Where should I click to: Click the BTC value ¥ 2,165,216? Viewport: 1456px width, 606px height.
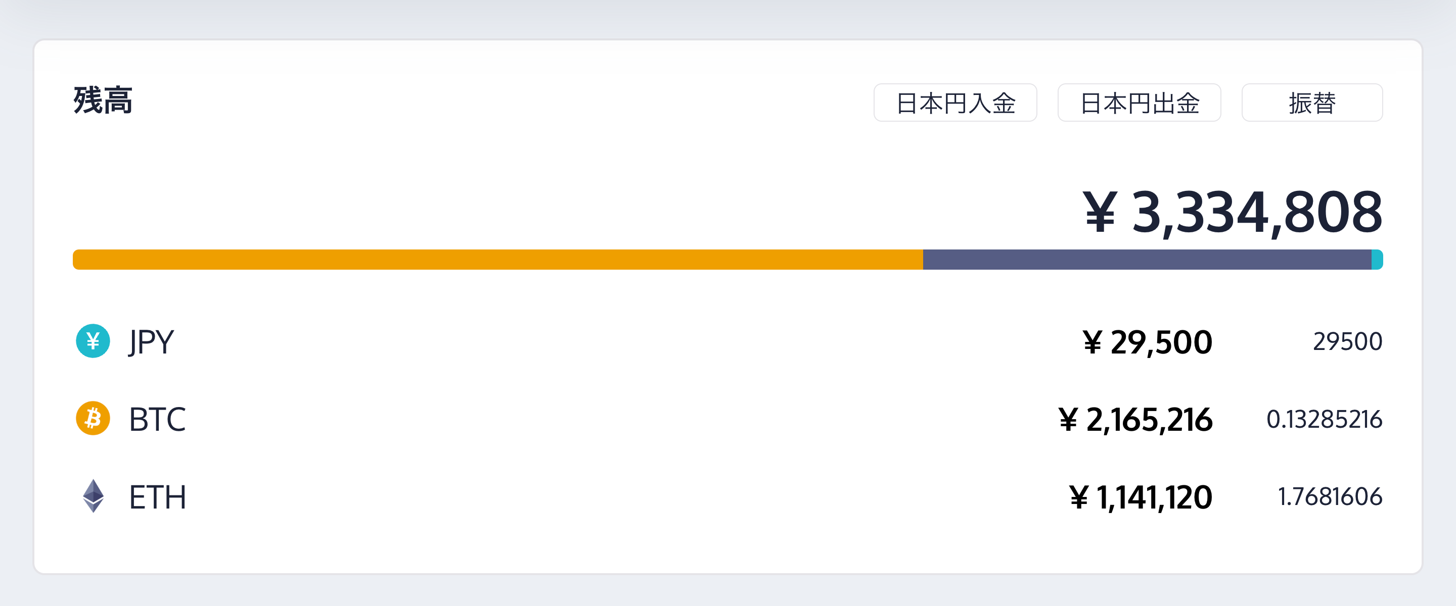[x=1135, y=420]
